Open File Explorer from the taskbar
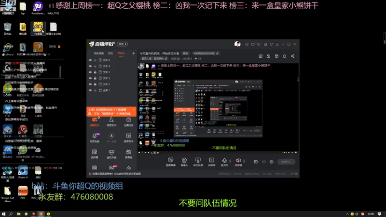 pos(18,214)
